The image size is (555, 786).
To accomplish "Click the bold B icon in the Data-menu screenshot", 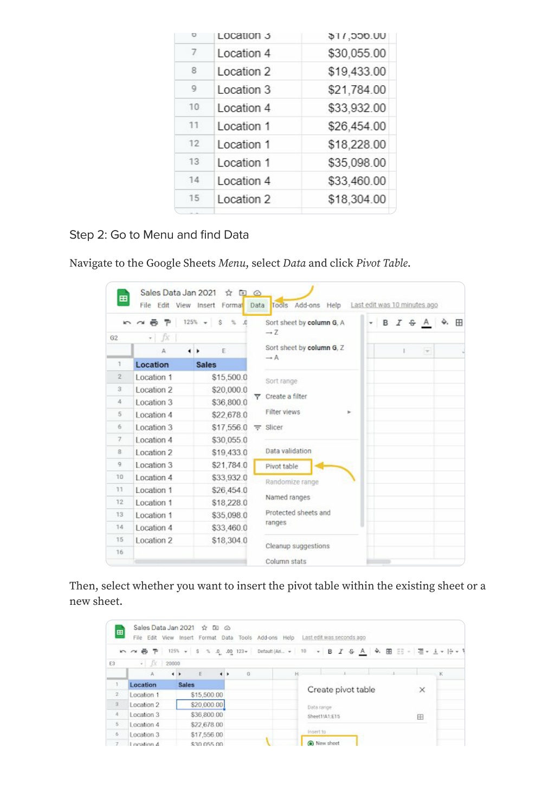I will 385,323.
